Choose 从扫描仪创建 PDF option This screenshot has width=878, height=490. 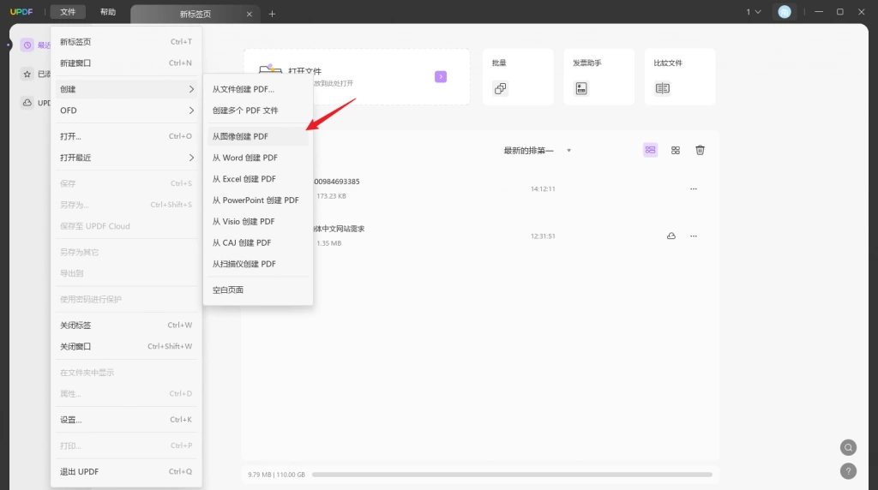point(257,264)
